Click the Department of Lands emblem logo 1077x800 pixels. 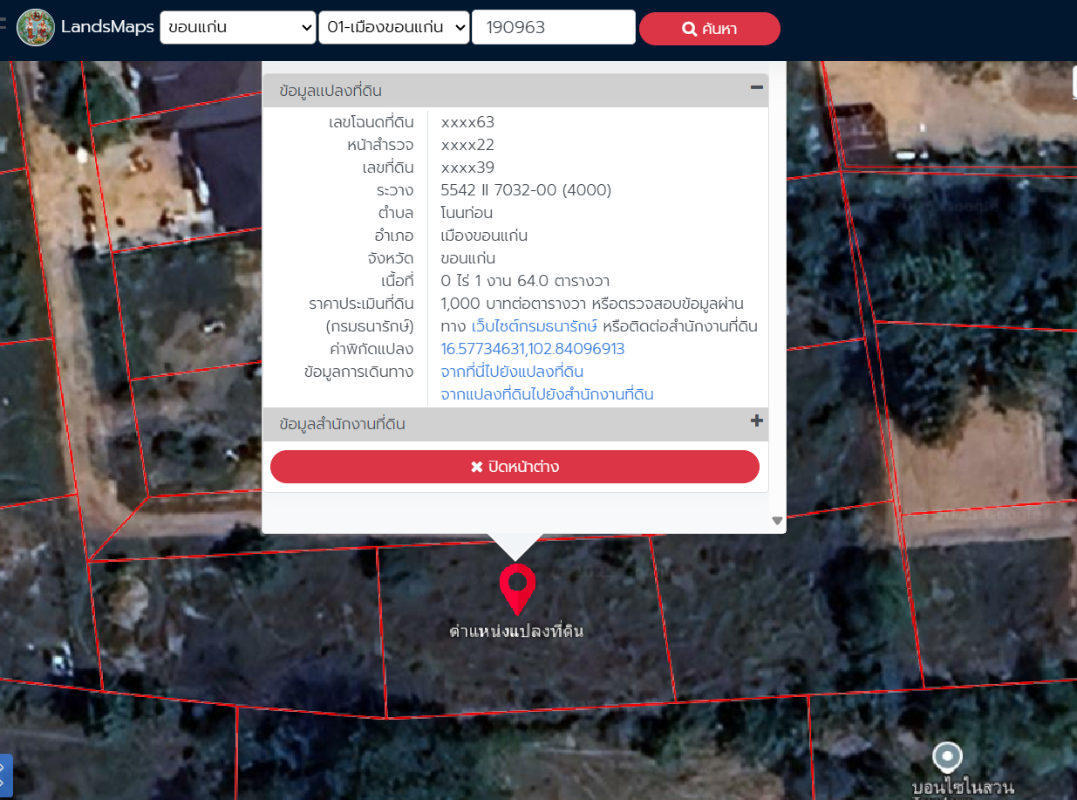pos(36,27)
